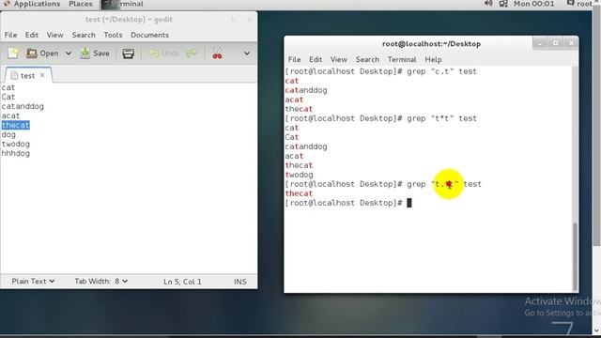Create a new document in gedit
The image size is (601, 338).
click(13, 54)
